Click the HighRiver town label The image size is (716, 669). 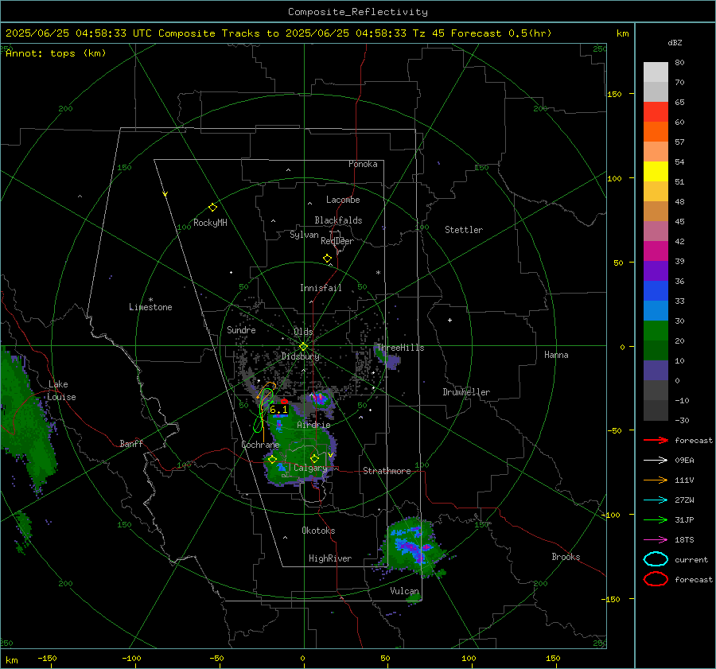329,558
